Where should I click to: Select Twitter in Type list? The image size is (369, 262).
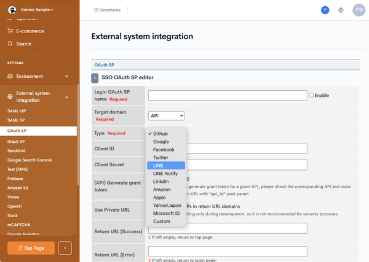coord(166,158)
